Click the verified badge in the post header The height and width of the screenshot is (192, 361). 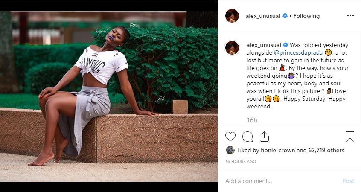(285, 16)
